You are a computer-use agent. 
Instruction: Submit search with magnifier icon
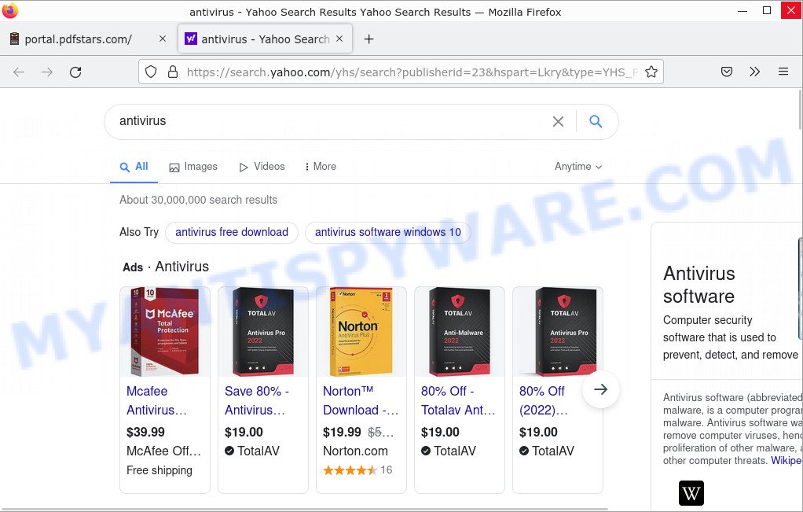[x=595, y=121]
